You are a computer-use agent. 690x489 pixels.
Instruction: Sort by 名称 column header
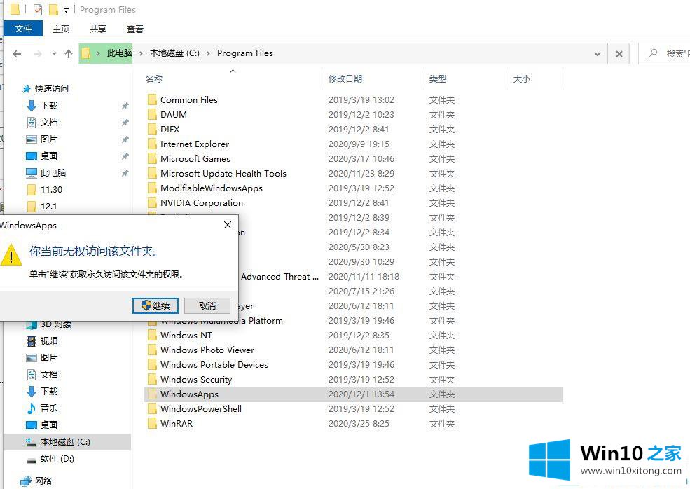pyautogui.click(x=154, y=78)
